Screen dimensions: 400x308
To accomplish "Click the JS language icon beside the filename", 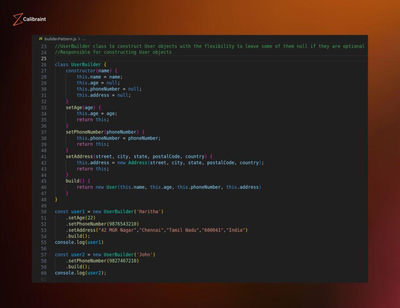I will [x=40, y=38].
